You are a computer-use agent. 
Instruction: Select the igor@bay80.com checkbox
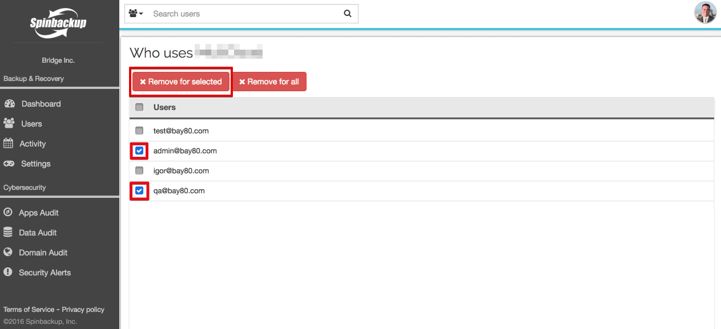tap(139, 170)
